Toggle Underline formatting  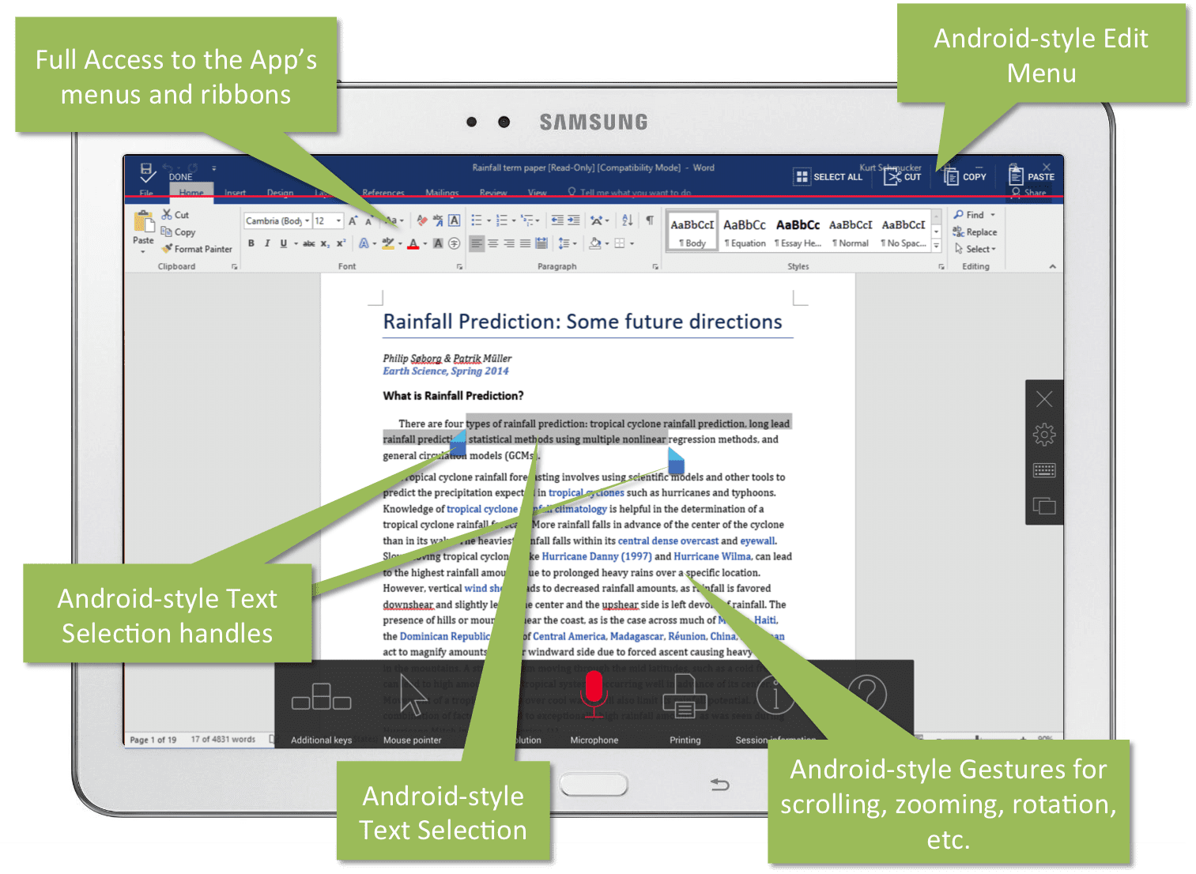click(284, 243)
